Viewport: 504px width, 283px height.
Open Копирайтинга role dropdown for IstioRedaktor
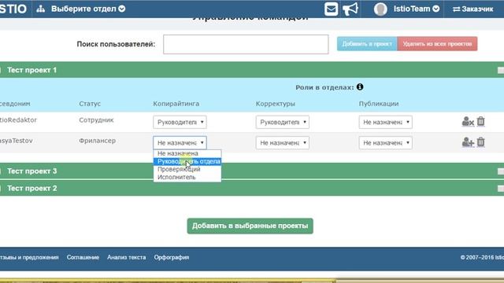point(180,123)
